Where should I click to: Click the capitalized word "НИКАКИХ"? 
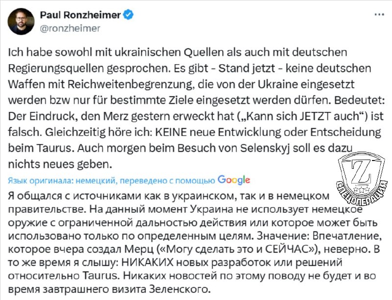point(150,263)
